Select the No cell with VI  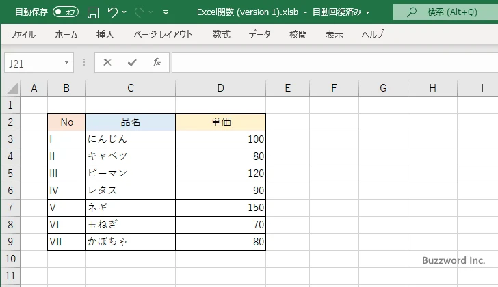pos(66,225)
